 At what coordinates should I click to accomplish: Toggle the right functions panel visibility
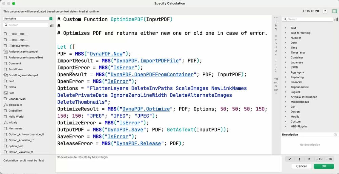[335, 11]
